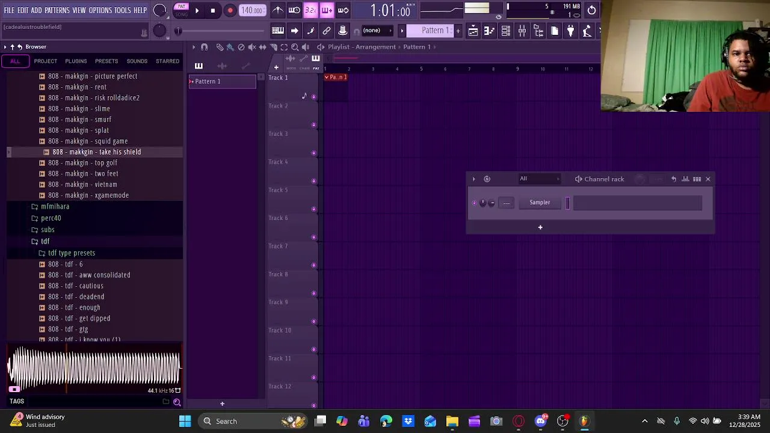Switch to the SOUNDS browser tab
The height and width of the screenshot is (433, 770).
click(x=137, y=61)
